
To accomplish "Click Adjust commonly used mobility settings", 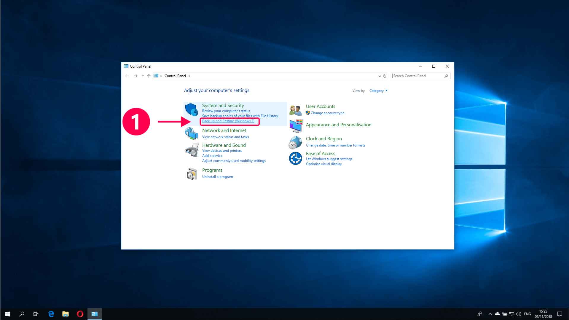I will [234, 161].
